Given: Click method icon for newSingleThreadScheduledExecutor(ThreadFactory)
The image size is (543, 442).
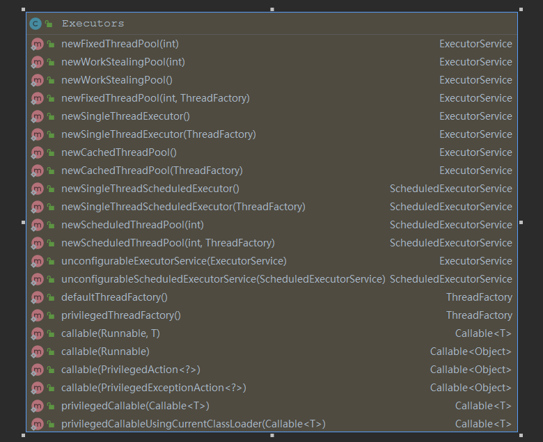Looking at the screenshot, I should point(37,207).
